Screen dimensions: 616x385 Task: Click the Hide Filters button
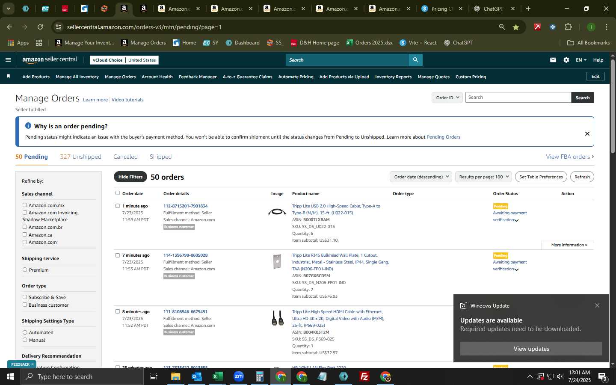[x=130, y=177]
